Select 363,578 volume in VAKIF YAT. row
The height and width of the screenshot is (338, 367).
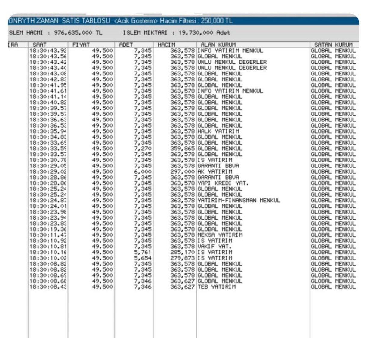pos(183,246)
